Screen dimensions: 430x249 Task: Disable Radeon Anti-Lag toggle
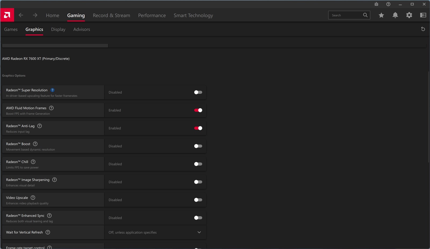198,128
